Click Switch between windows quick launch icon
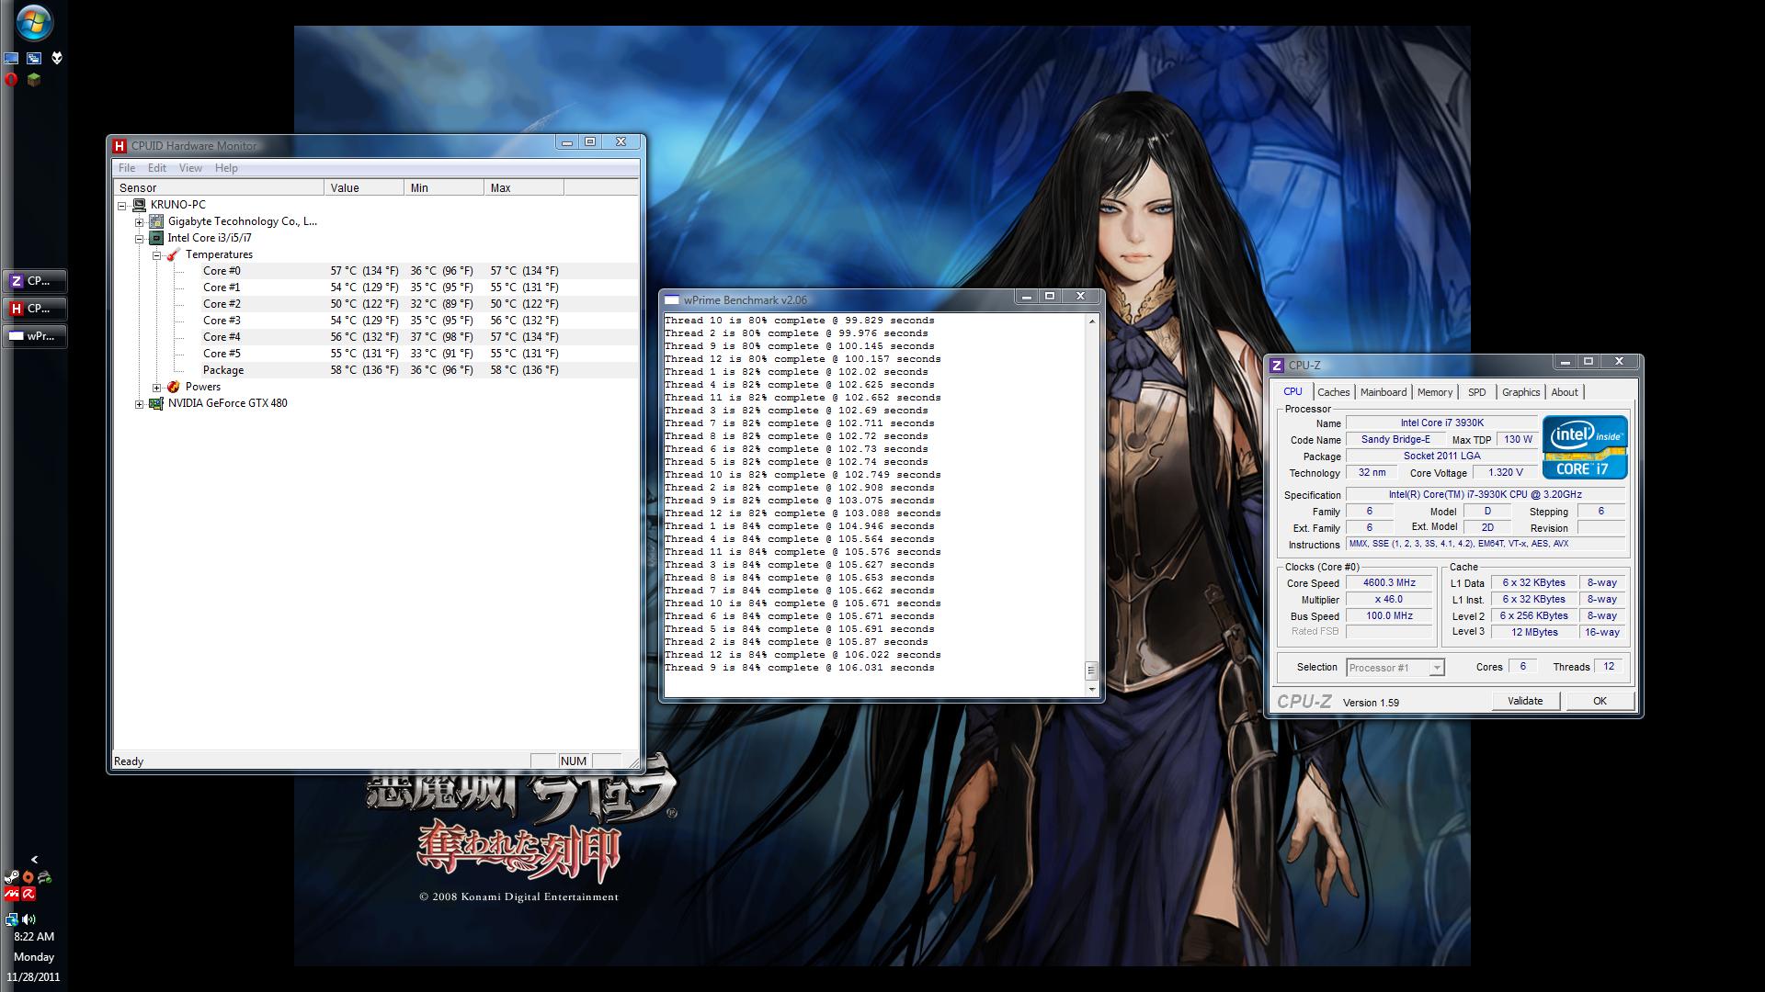 pos(34,58)
